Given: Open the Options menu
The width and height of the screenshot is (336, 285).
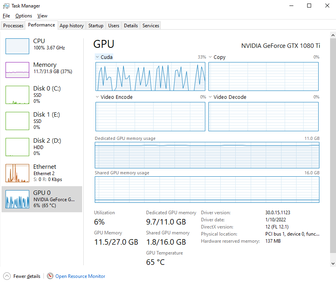Looking at the screenshot, I should tap(23, 16).
